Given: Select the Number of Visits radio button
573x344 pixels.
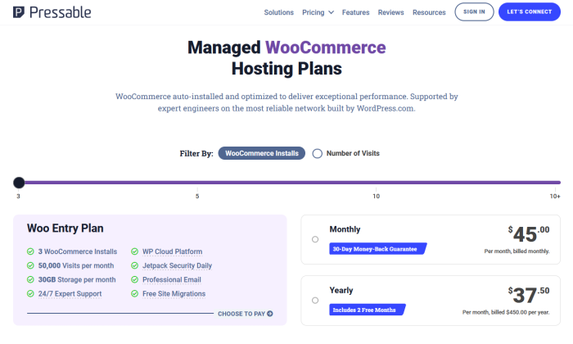Looking at the screenshot, I should pyautogui.click(x=318, y=153).
